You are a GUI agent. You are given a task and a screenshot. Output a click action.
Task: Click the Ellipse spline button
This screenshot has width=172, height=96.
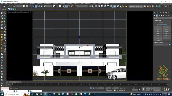(166, 29)
